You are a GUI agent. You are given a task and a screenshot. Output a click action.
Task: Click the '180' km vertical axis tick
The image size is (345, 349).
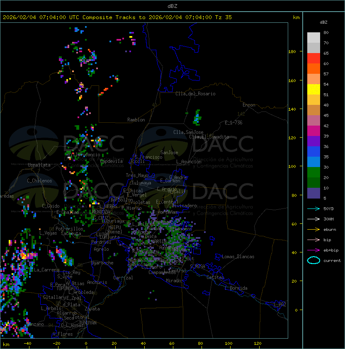coord(292,52)
